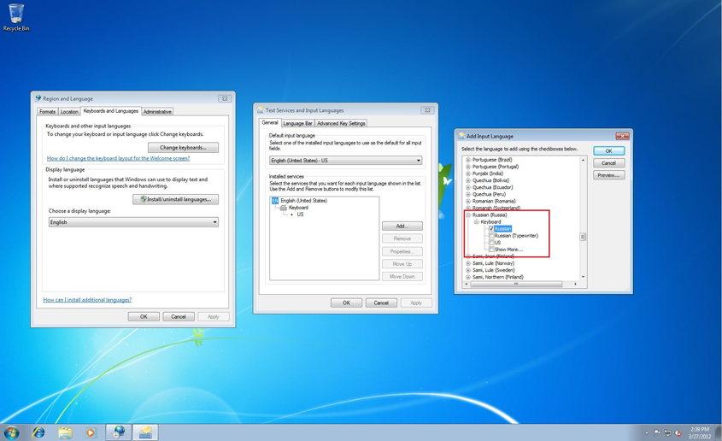Click the EN language icon in Installed services
Screen dimensions: 722x441
(x=275, y=201)
